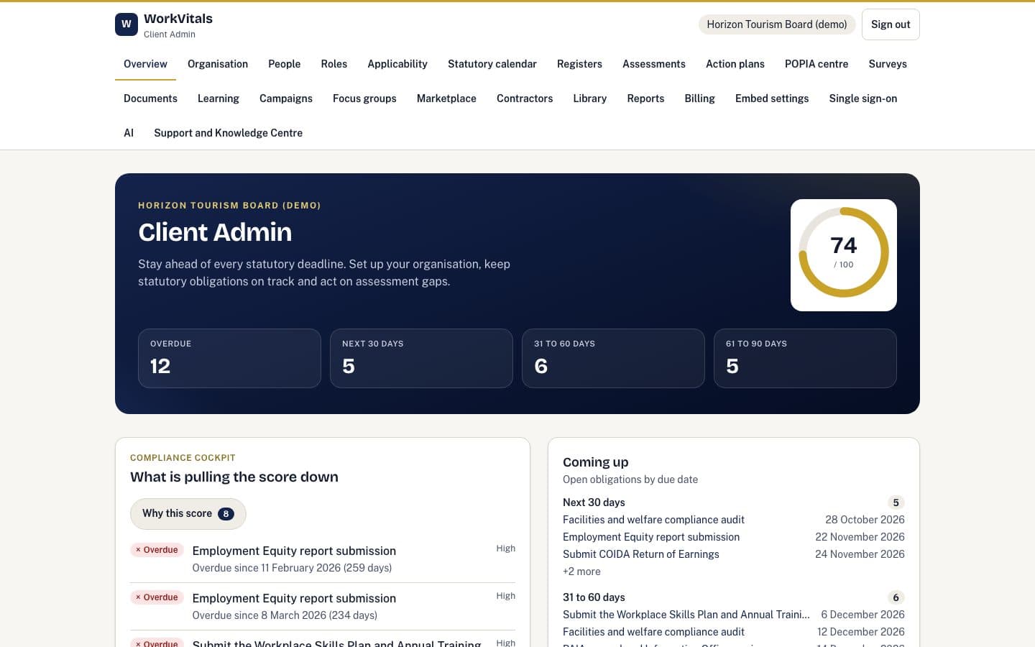This screenshot has height=647, width=1035.
Task: Switch to Registers
Action: coord(579,64)
